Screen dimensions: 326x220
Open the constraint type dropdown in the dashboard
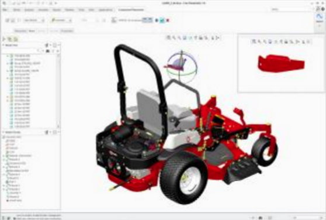[x=61, y=20]
